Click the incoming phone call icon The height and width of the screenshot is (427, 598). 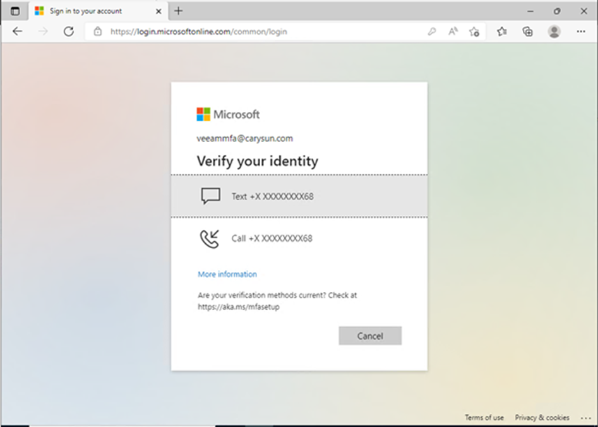click(210, 239)
